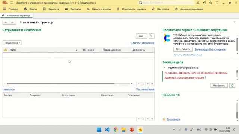The width and height of the screenshot is (239, 134).
Task: Open the sections panel menu icon
Action: point(4,9)
